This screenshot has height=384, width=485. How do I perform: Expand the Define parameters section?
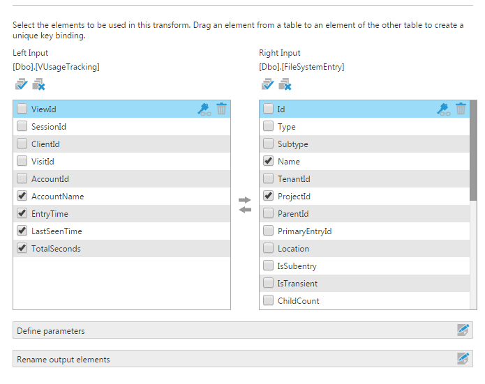click(x=243, y=330)
